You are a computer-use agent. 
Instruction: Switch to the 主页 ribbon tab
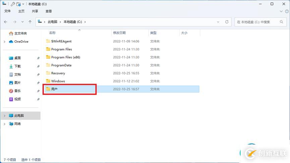[21, 11]
